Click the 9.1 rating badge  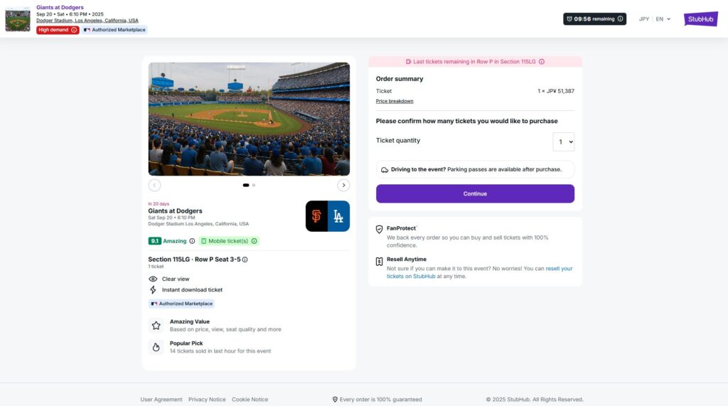[x=154, y=241]
